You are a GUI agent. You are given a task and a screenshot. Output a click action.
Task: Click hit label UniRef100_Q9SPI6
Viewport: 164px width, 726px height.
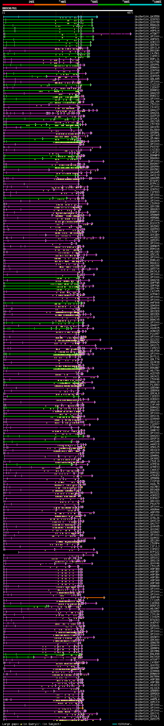[x=147, y=439]
